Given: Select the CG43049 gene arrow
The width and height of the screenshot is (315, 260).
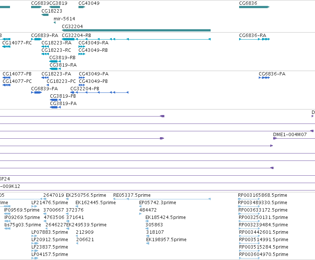Looking at the screenshot, I should [82, 7].
